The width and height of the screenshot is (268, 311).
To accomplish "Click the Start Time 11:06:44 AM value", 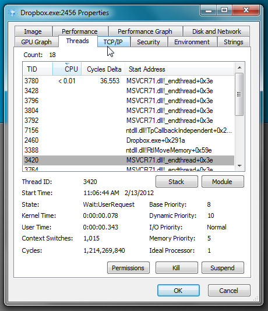I will pyautogui.click(x=101, y=193).
